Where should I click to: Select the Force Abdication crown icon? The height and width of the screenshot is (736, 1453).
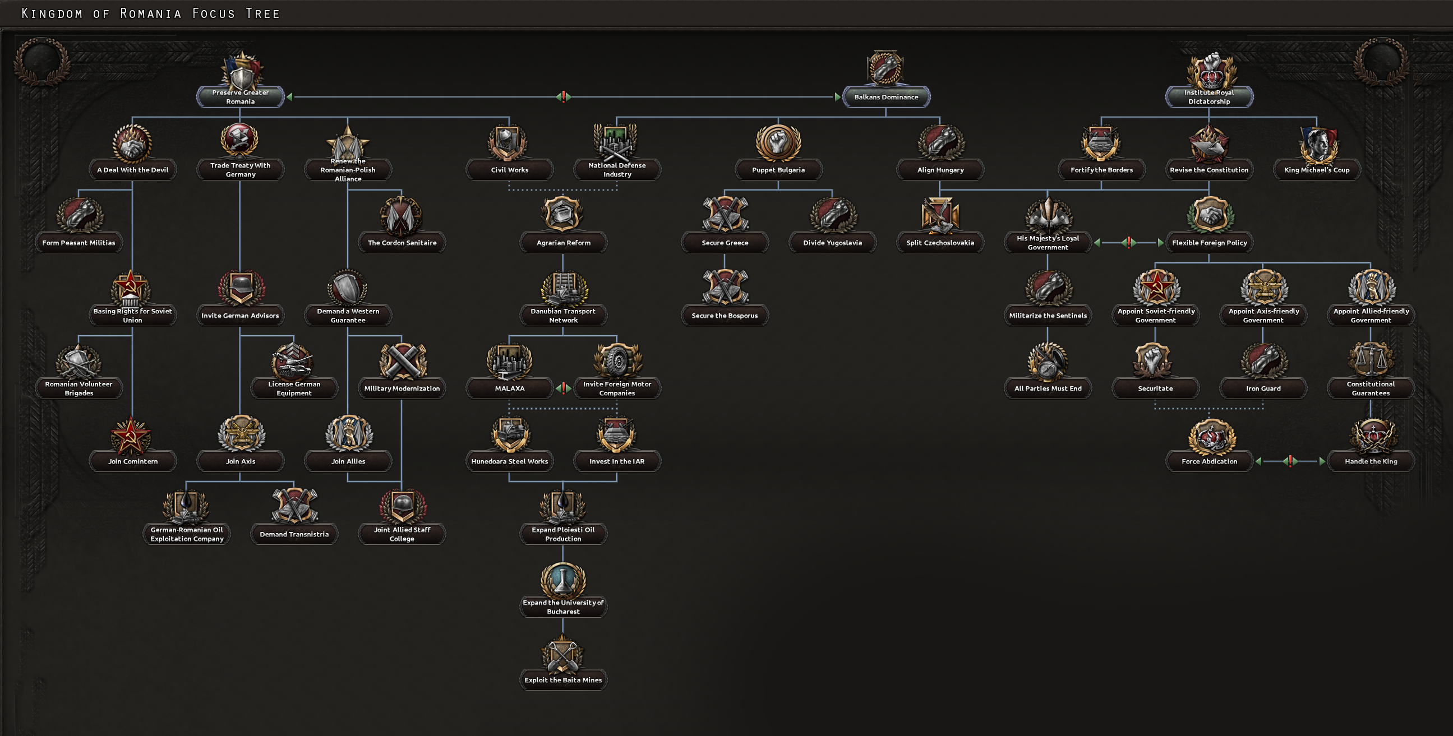tap(1212, 437)
